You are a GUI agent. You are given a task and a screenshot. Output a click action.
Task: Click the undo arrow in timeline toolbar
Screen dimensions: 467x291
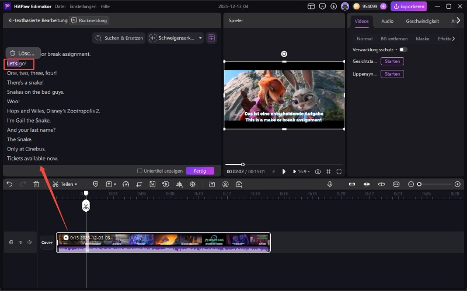[x=9, y=184]
